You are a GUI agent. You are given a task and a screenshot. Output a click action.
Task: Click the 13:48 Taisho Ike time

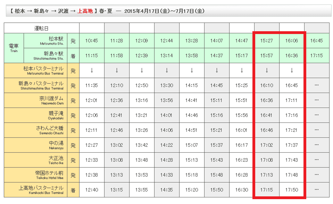[142, 160]
